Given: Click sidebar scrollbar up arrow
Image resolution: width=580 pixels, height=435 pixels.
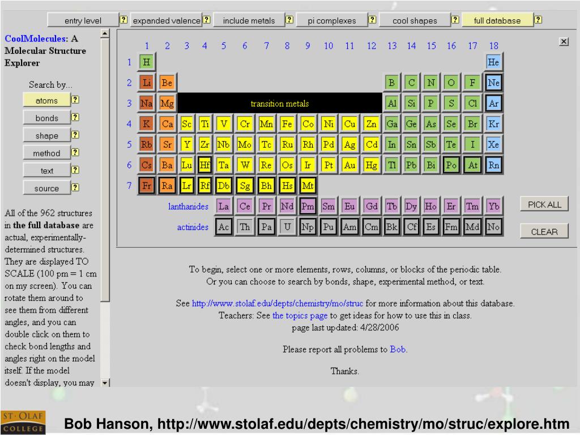Looking at the screenshot, I should click(x=105, y=33).
